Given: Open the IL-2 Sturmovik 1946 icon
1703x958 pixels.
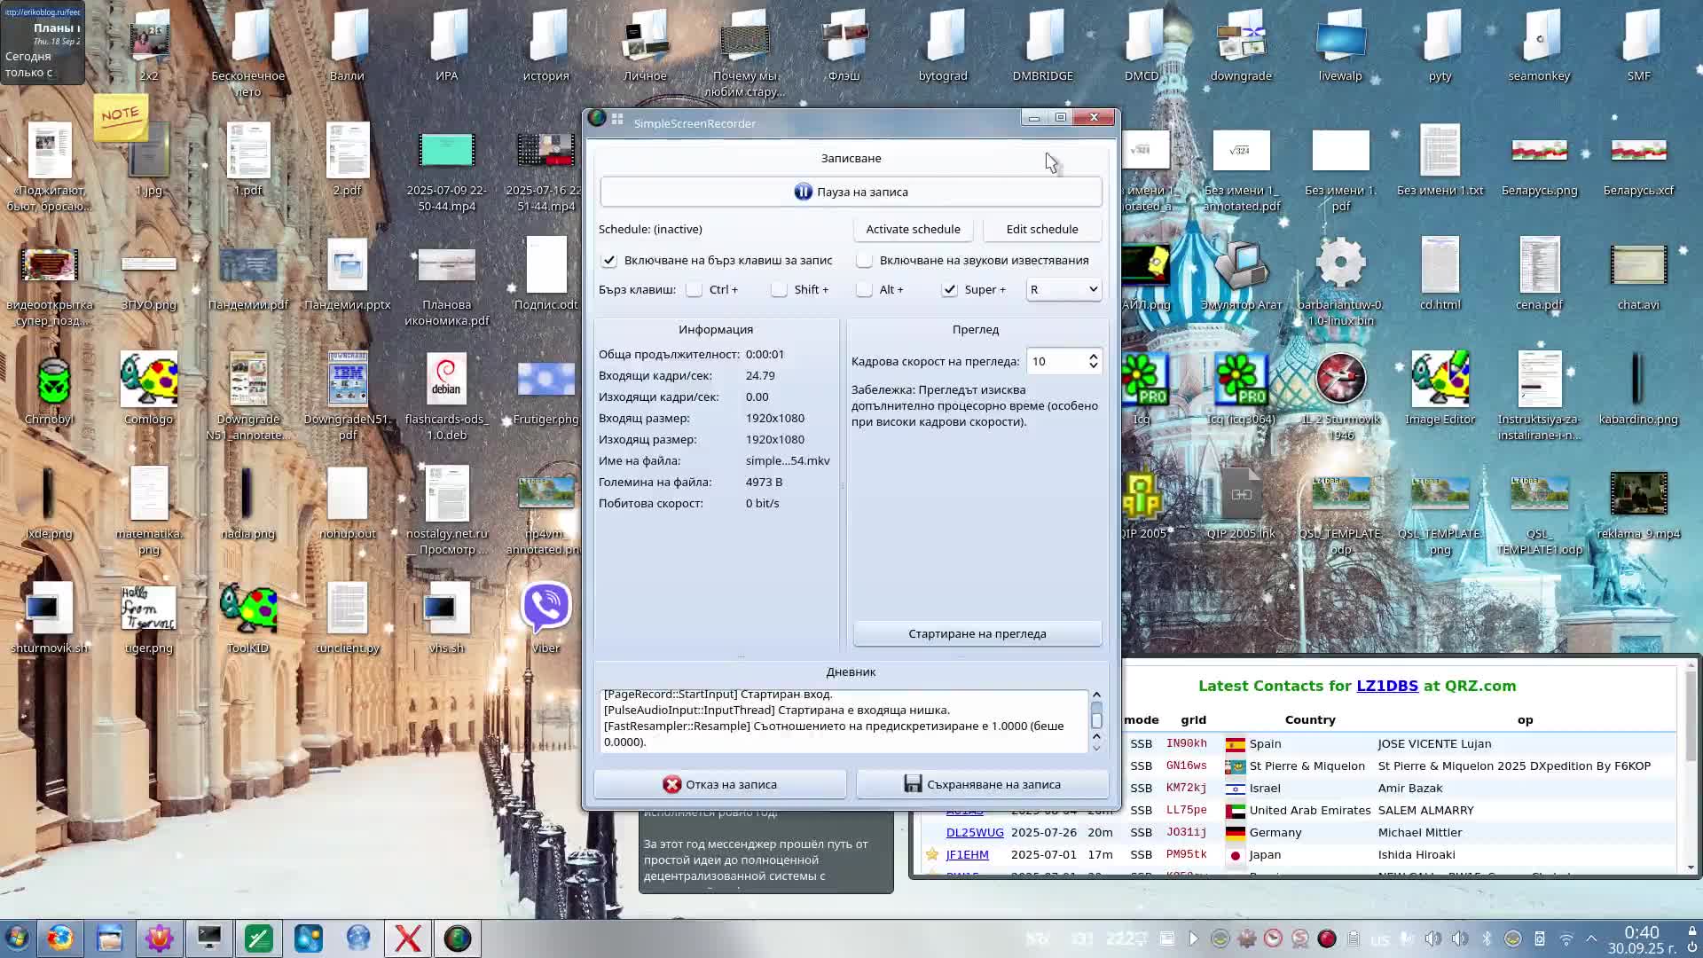Looking at the screenshot, I should (x=1340, y=380).
